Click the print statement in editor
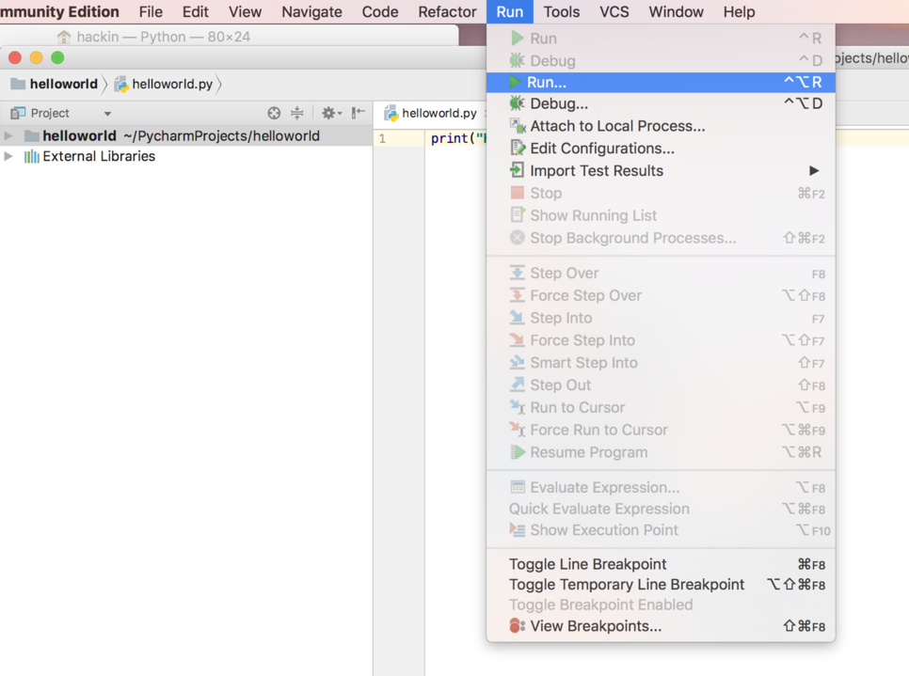909x676 pixels. (x=458, y=138)
